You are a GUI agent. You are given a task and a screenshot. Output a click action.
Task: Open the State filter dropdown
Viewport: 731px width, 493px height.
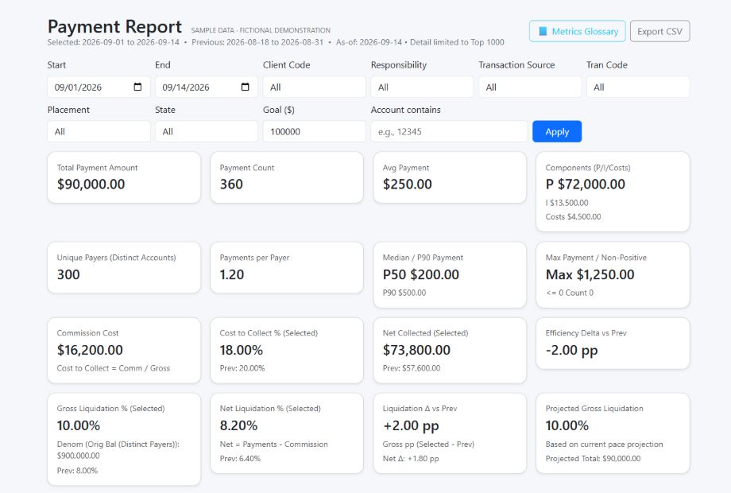pos(206,131)
